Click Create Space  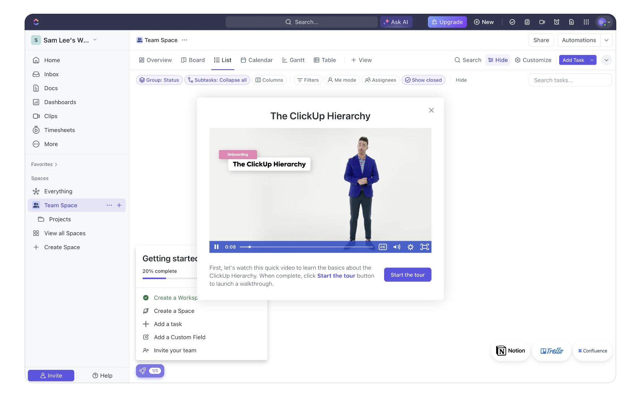click(62, 247)
